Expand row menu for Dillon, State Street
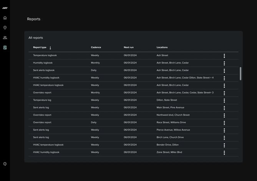The width and height of the screenshot is (257, 181). tap(224, 100)
